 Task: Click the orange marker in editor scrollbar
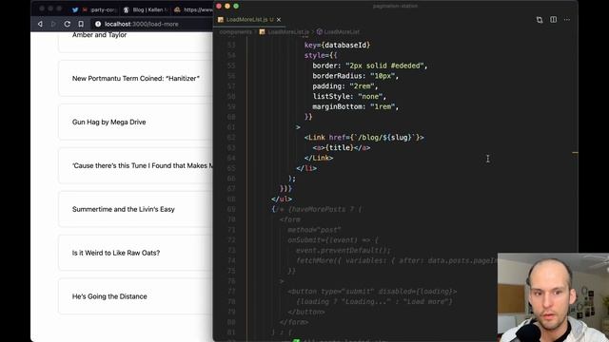coord(575,153)
